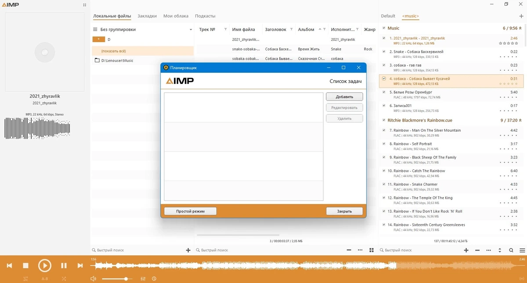Screen dimensions: 527x283
Task: Filter the 'Трек №' column
Action: (x=225, y=29)
